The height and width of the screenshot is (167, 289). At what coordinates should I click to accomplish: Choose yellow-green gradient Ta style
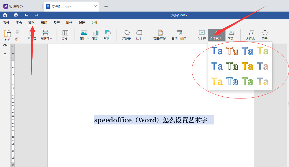tap(263, 51)
